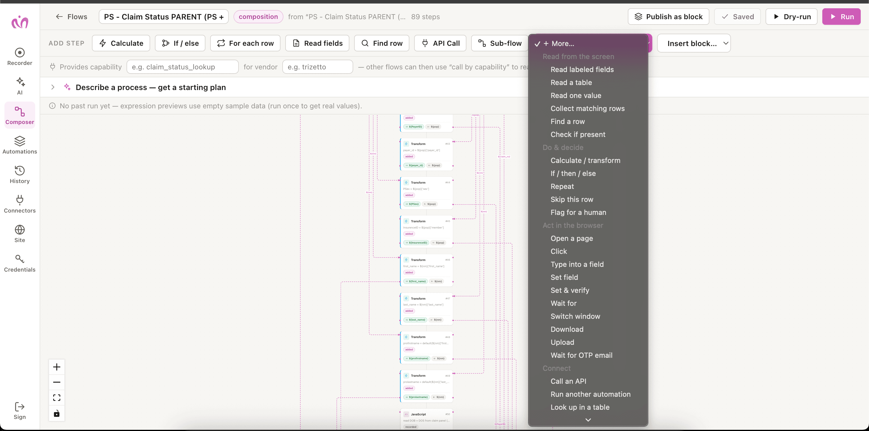Choose Open a page
869x431 pixels.
[x=588, y=238]
